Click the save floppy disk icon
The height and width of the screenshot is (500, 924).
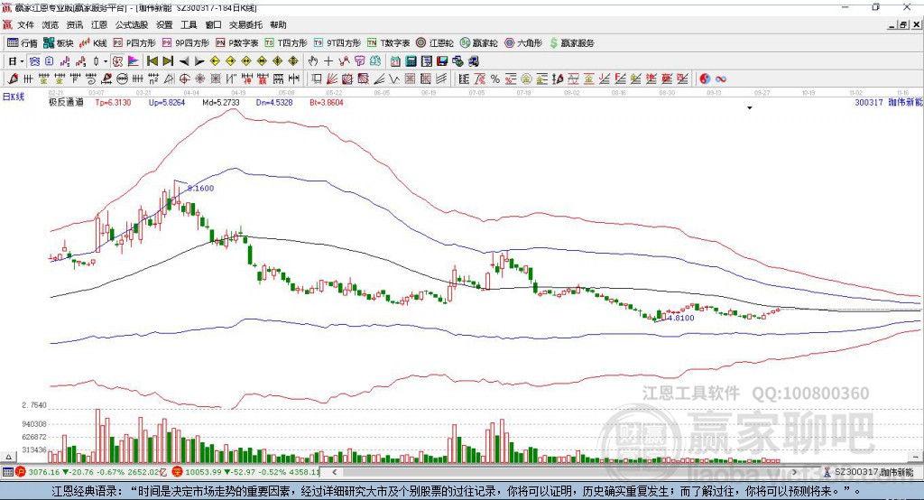tap(442, 61)
